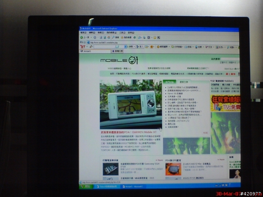The image size is (263, 197).
Task: Click the address bar URL field
Action: tap(163, 43)
